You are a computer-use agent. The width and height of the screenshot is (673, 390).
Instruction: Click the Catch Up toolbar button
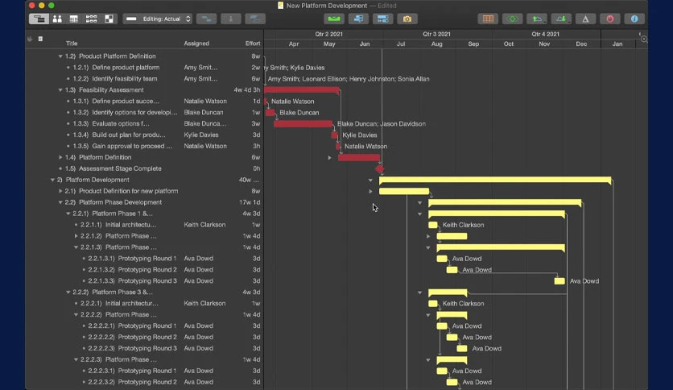pos(358,19)
